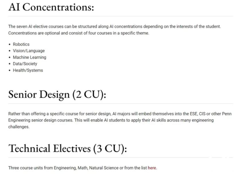Viewport: 246px width, 179px height.
Task: Click the divider line under Senior Design heading
Action: 120,103
